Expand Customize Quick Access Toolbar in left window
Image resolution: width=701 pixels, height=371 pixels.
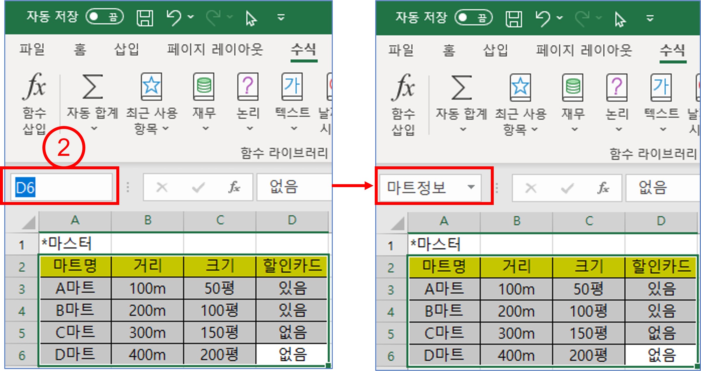pyautogui.click(x=281, y=18)
